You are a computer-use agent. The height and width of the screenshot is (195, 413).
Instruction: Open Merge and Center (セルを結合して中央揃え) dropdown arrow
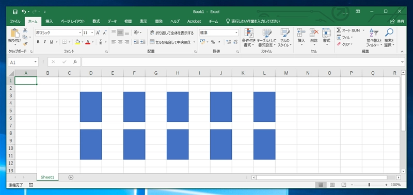195,42
